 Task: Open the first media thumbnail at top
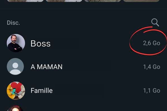click(25, 1)
